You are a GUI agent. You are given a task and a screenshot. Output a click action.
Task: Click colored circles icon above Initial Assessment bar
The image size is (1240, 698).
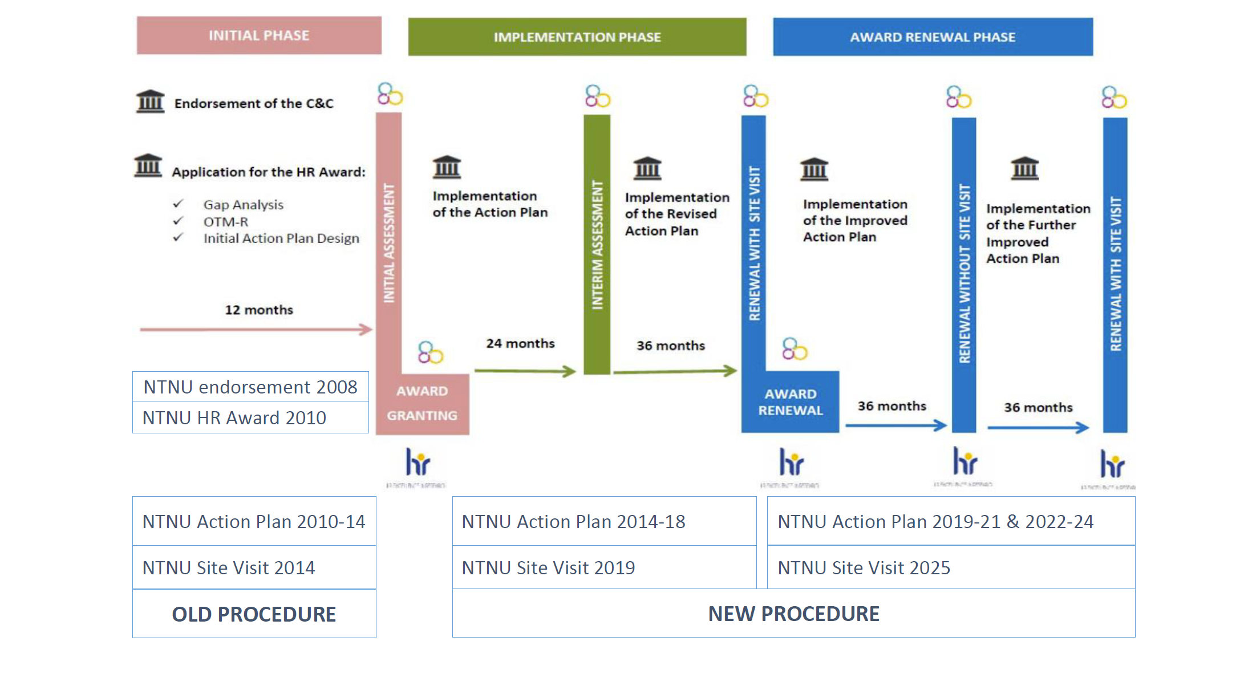[390, 94]
